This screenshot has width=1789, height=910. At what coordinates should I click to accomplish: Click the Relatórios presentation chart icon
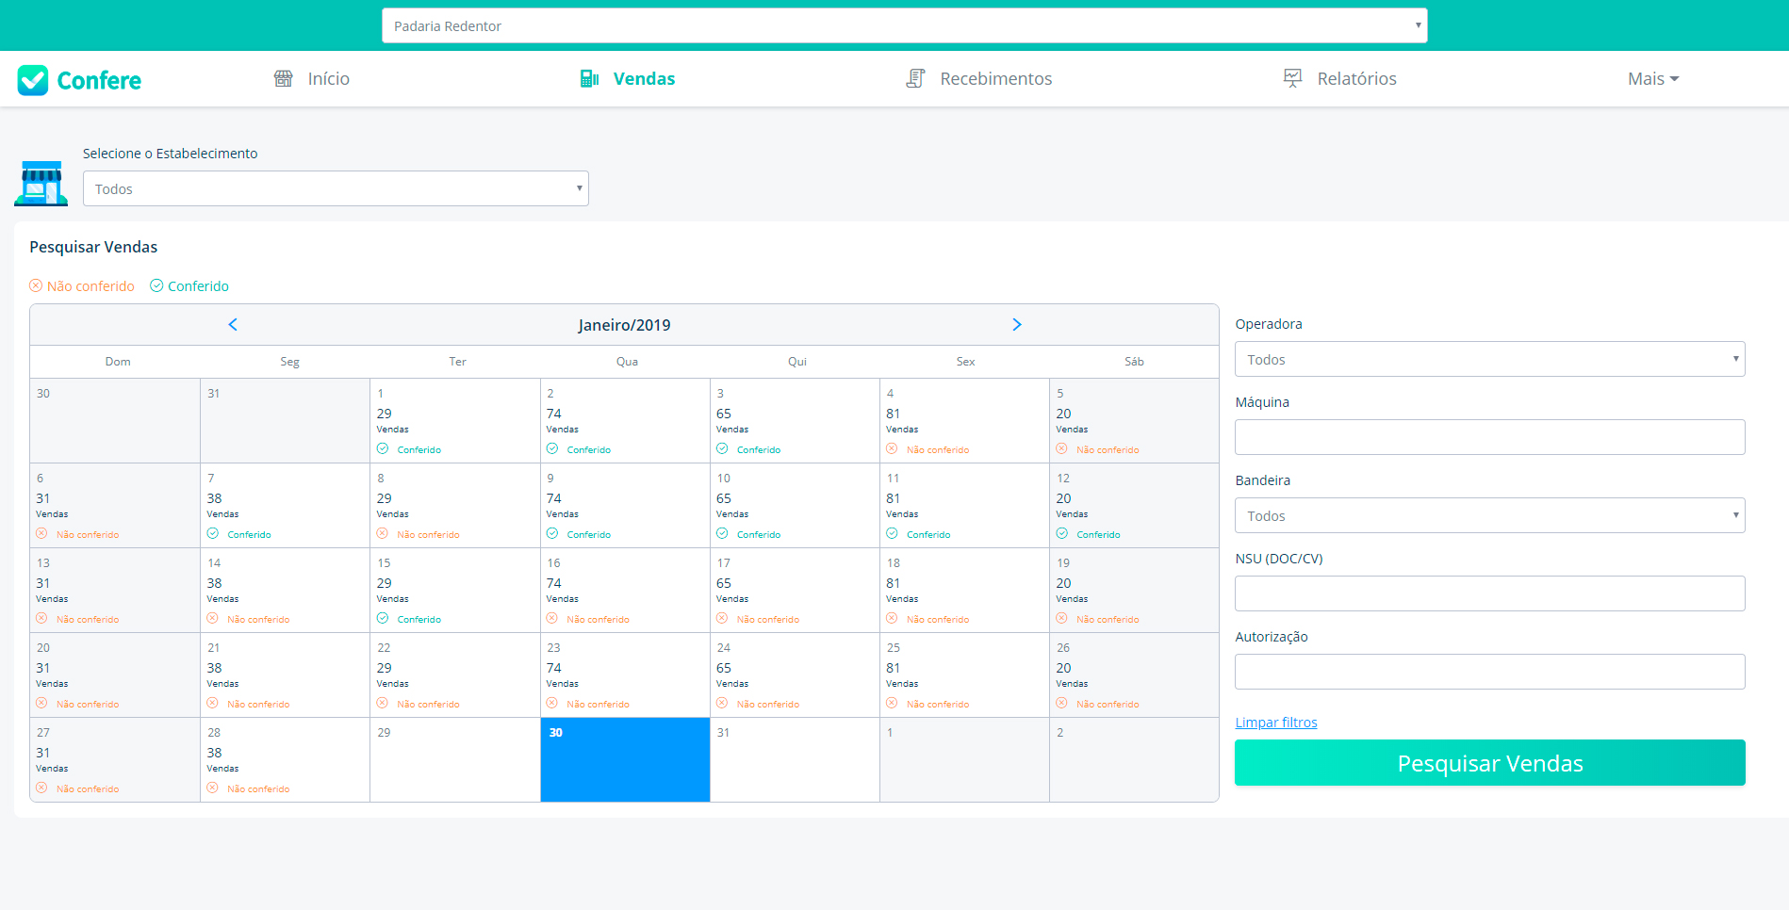coord(1292,79)
